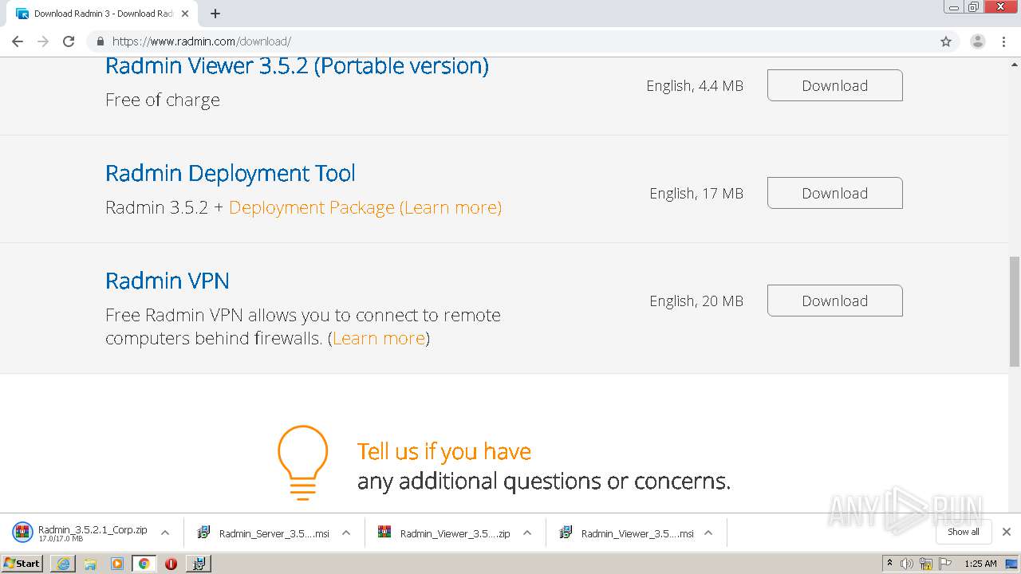Viewport: 1021px width, 574px height.
Task: Click Learn more about Radmin VPN
Action: pyautogui.click(x=379, y=338)
